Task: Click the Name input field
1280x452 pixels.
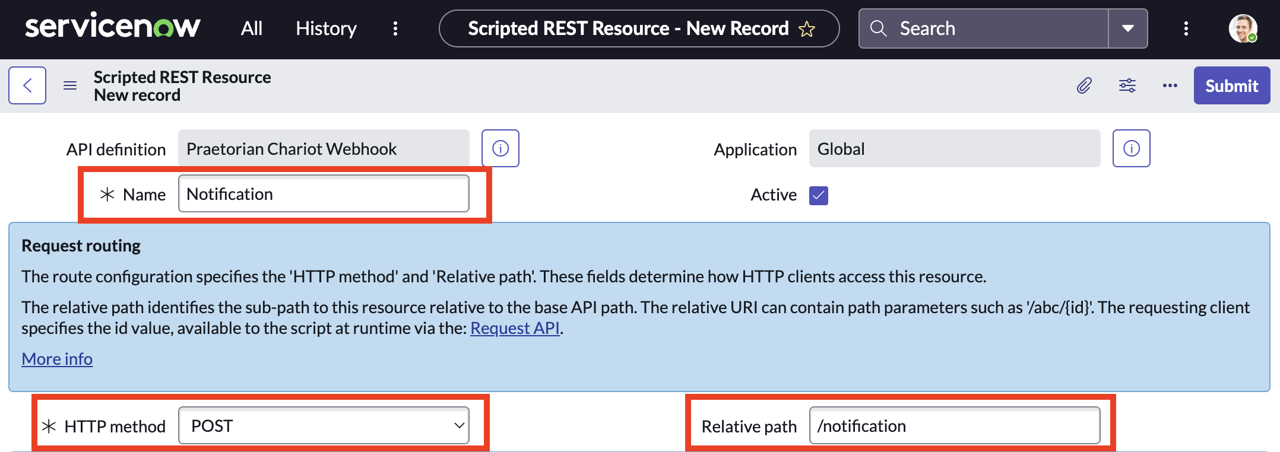Action: (x=324, y=193)
